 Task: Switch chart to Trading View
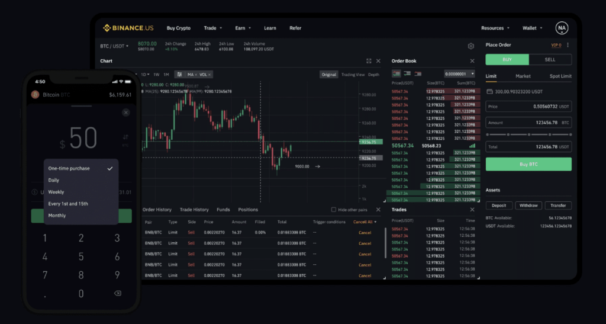coord(353,75)
